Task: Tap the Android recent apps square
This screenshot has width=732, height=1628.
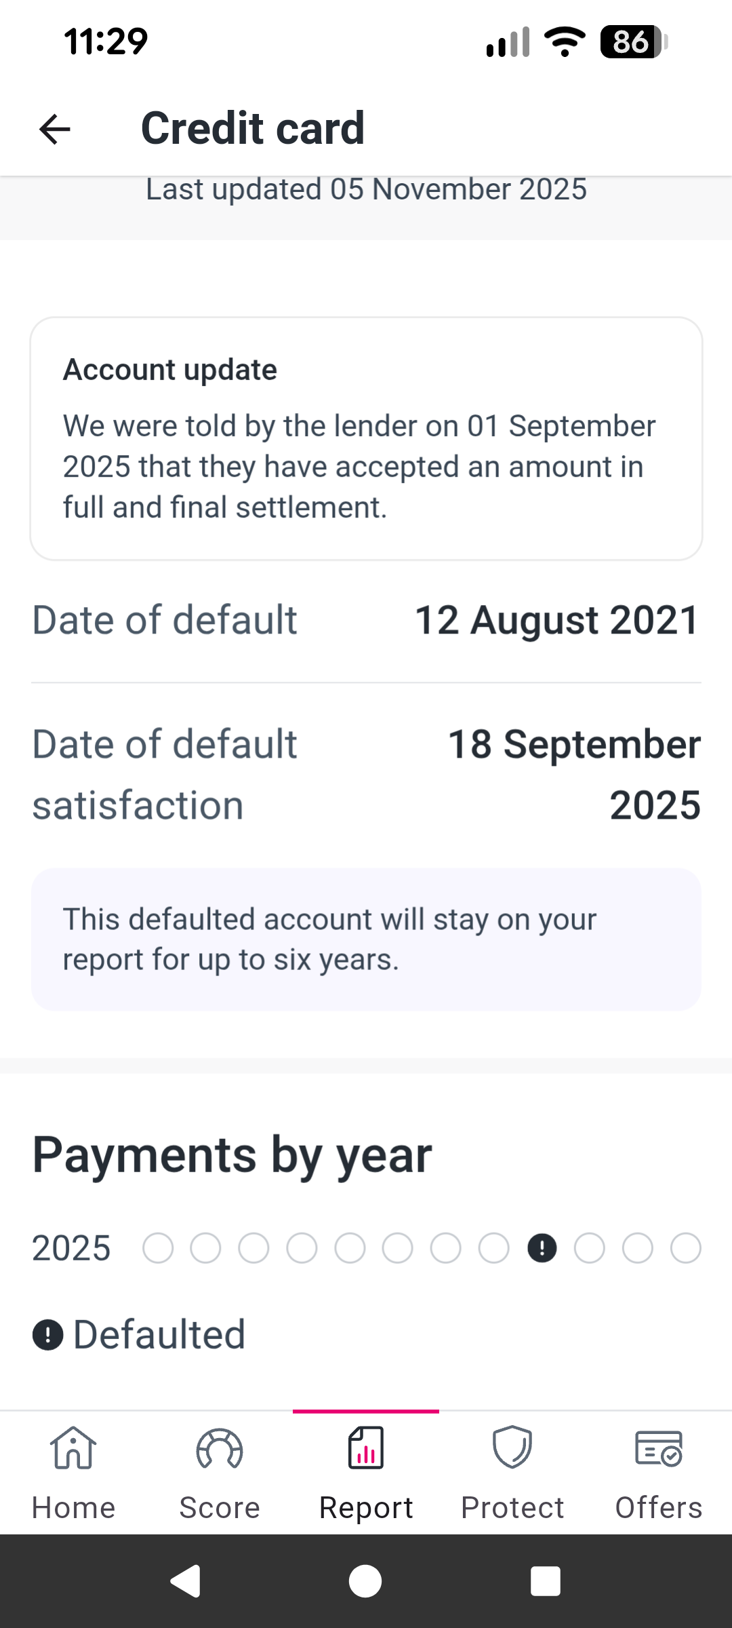Action: click(x=546, y=1581)
